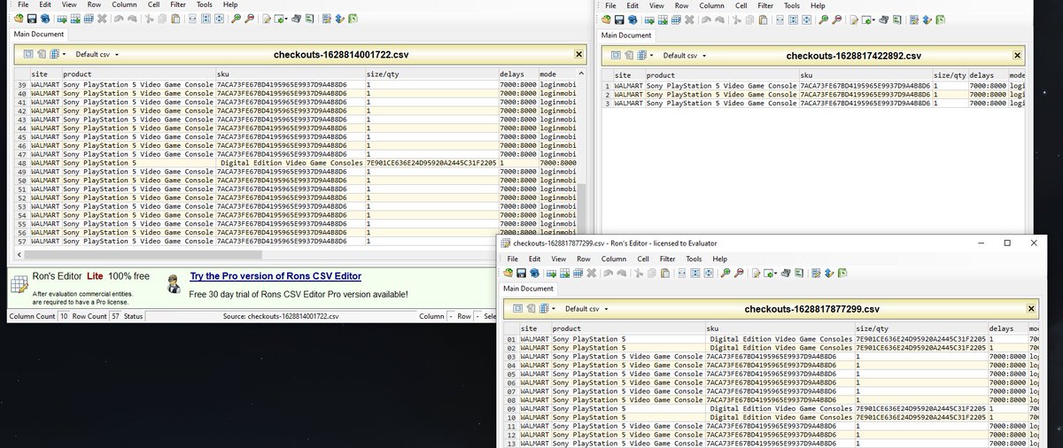Click the 'Source: checkouts-1628814001722.csv' status bar entry
Screen dimensions: 1063x448
281,316
